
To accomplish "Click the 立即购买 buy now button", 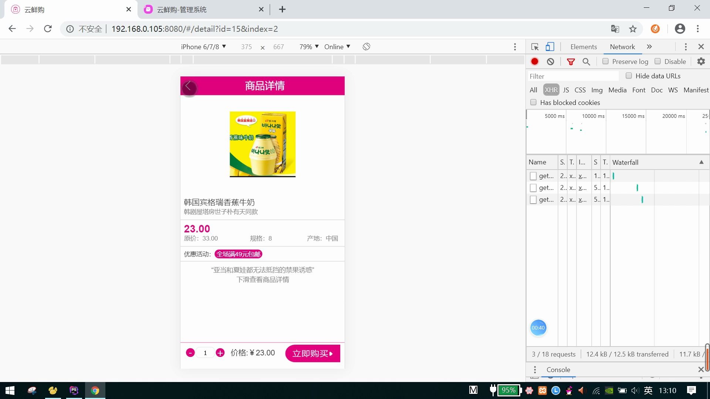I will tap(312, 353).
